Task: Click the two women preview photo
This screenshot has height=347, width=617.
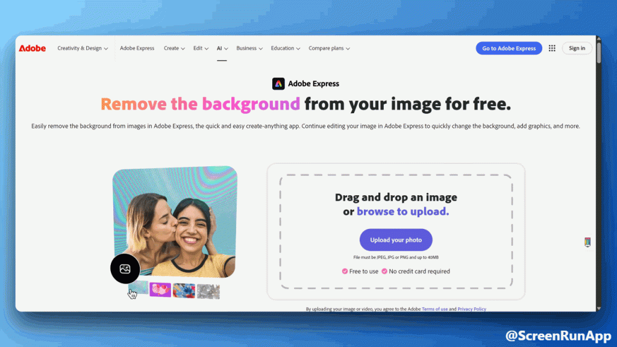Action: (x=175, y=222)
